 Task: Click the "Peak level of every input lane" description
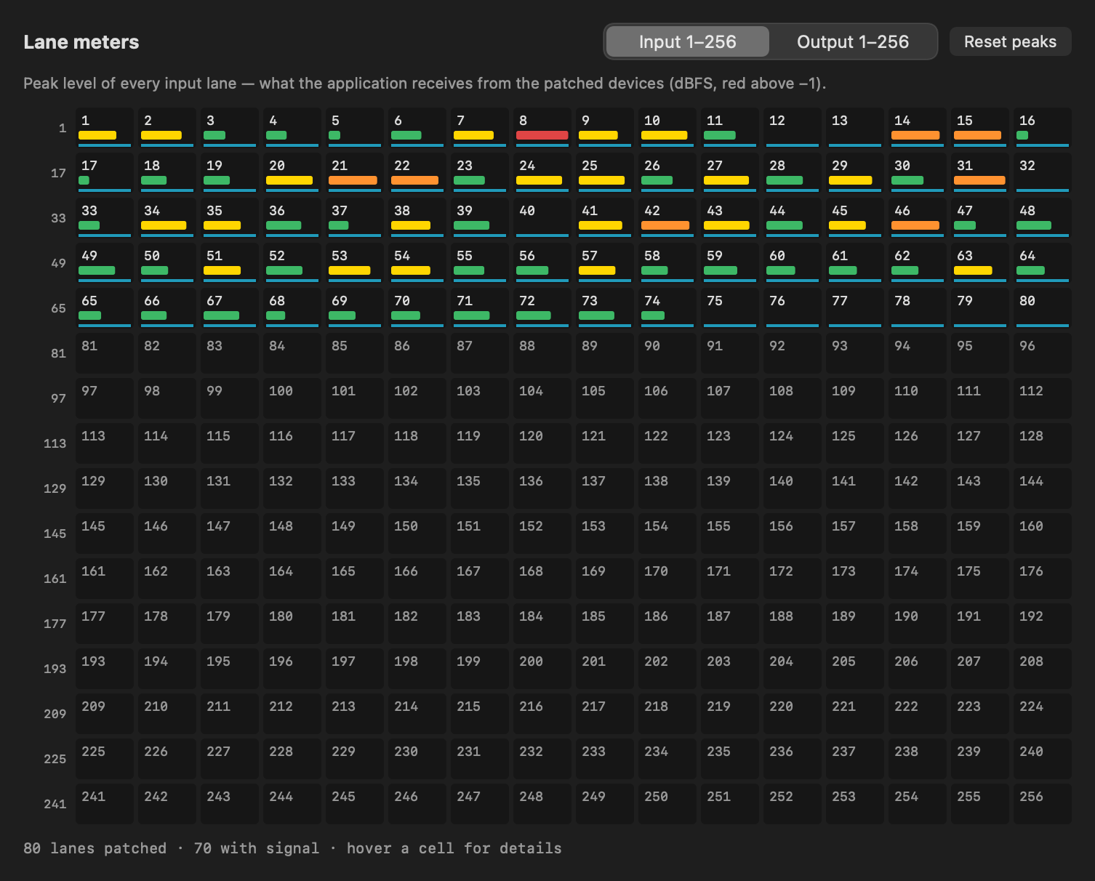[x=425, y=84]
